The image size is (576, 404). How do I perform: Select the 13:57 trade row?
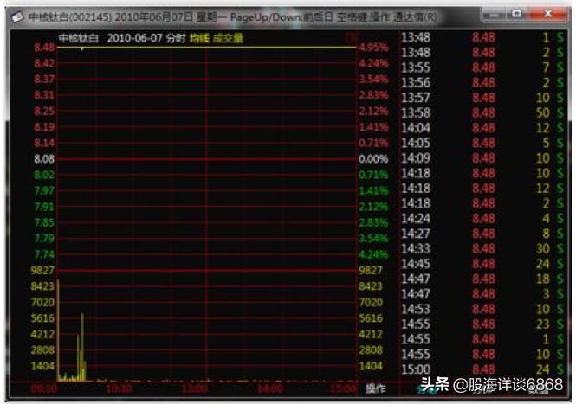(x=482, y=98)
